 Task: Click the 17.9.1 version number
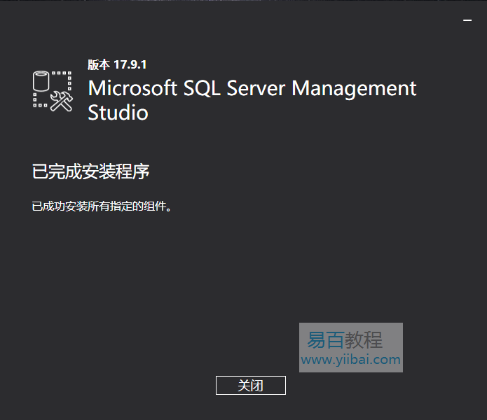point(130,64)
